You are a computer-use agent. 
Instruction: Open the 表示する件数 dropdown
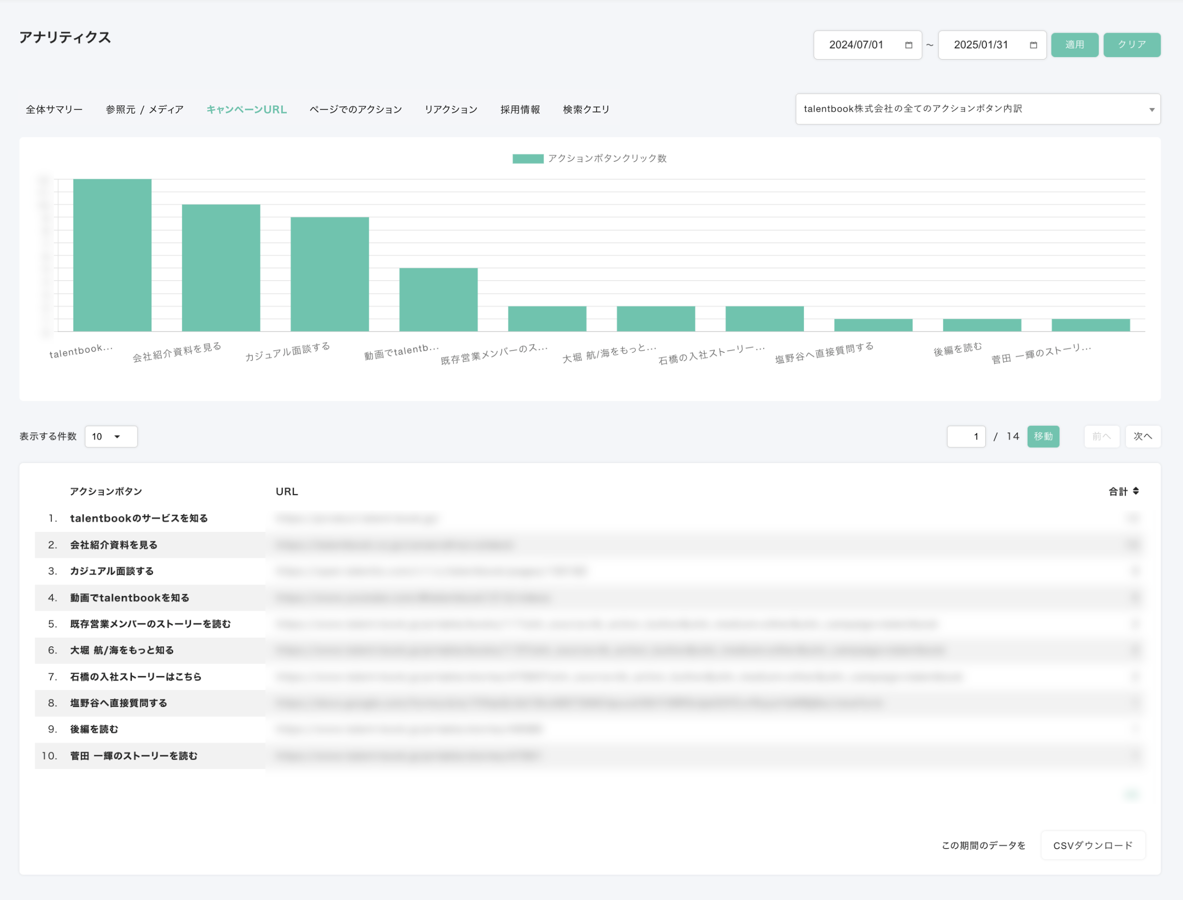(111, 436)
